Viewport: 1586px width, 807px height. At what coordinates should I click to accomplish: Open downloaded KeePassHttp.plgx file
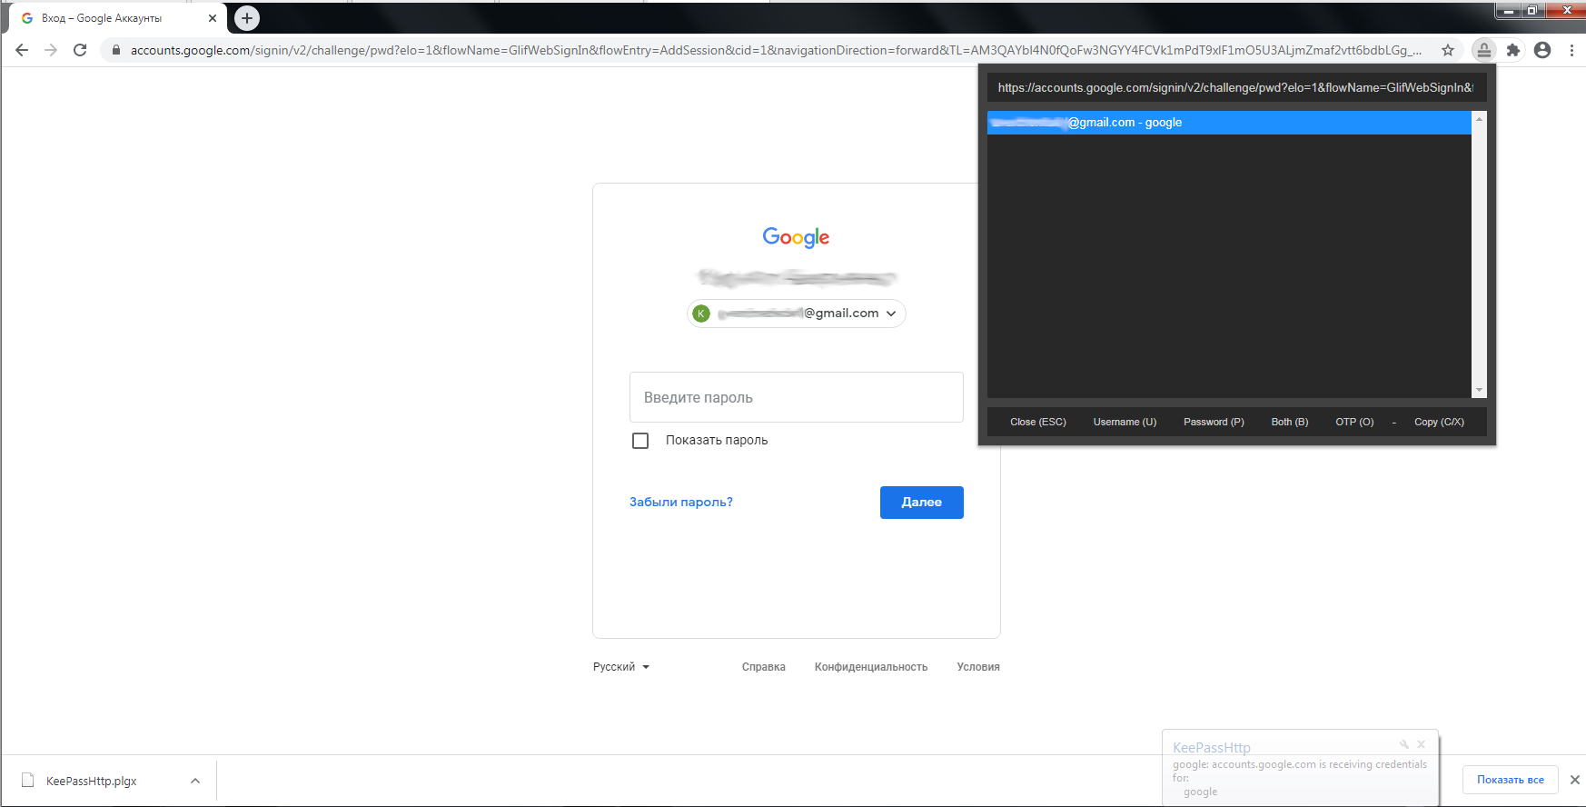91,781
